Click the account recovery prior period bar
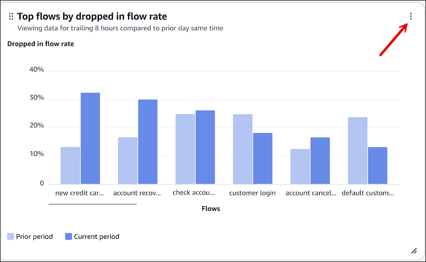 coord(128,160)
